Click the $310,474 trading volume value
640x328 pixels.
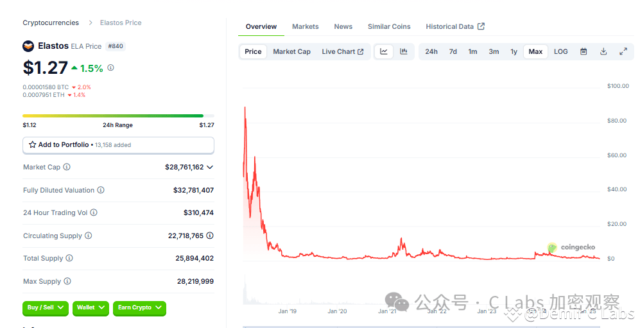(199, 212)
